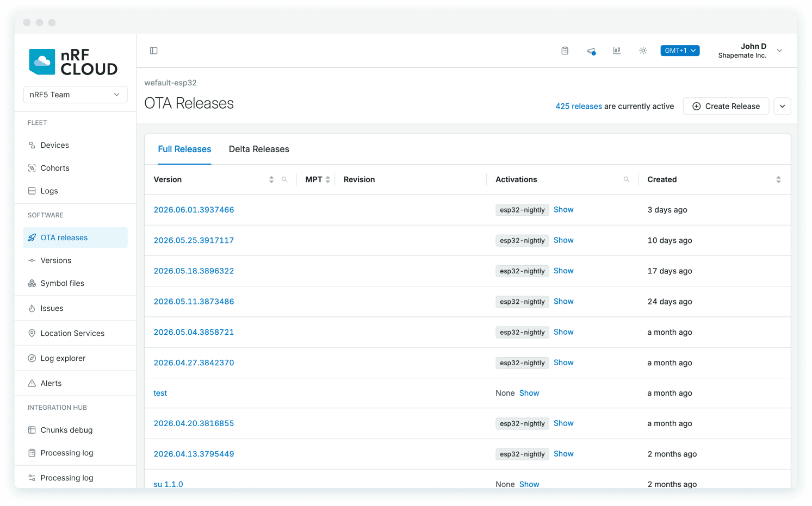Click the Create Release button

point(726,106)
